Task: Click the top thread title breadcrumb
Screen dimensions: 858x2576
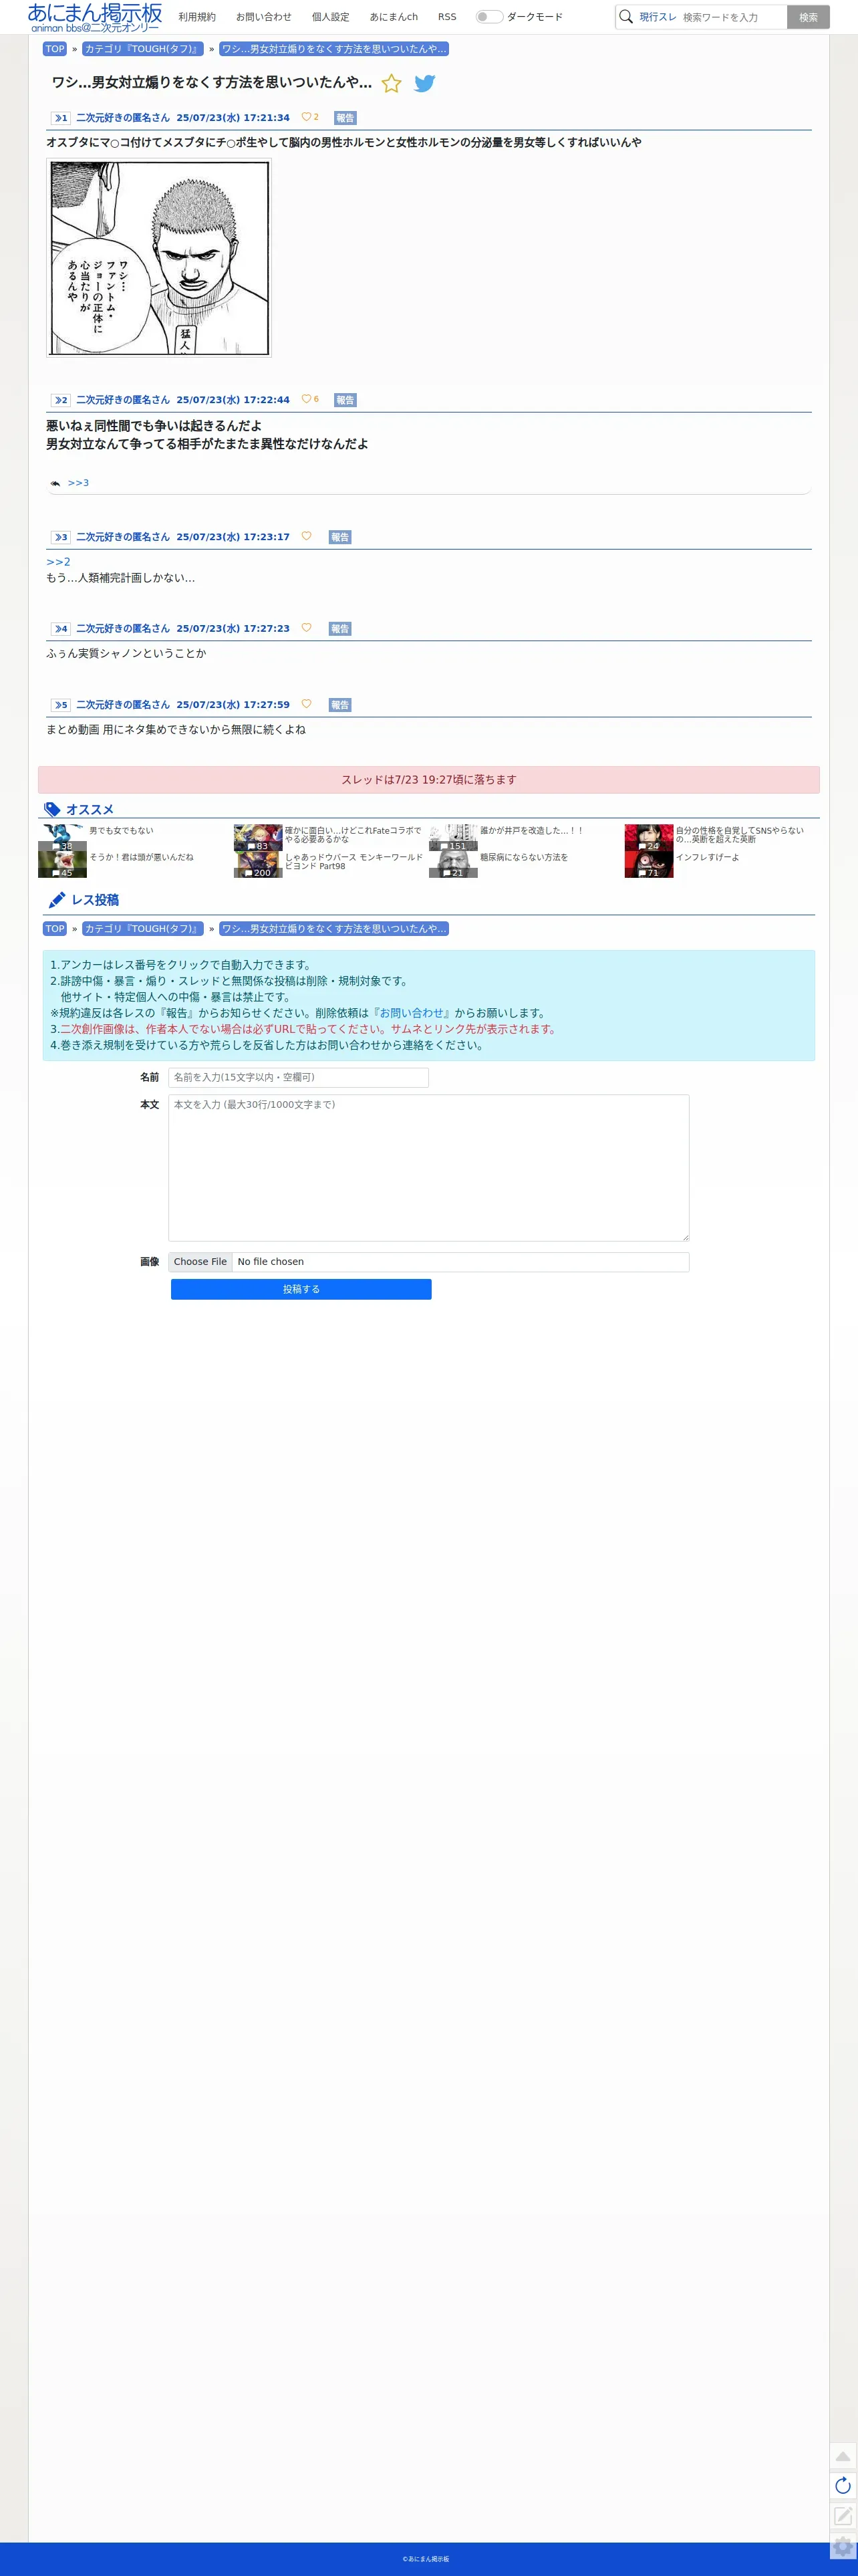Action: [x=334, y=49]
